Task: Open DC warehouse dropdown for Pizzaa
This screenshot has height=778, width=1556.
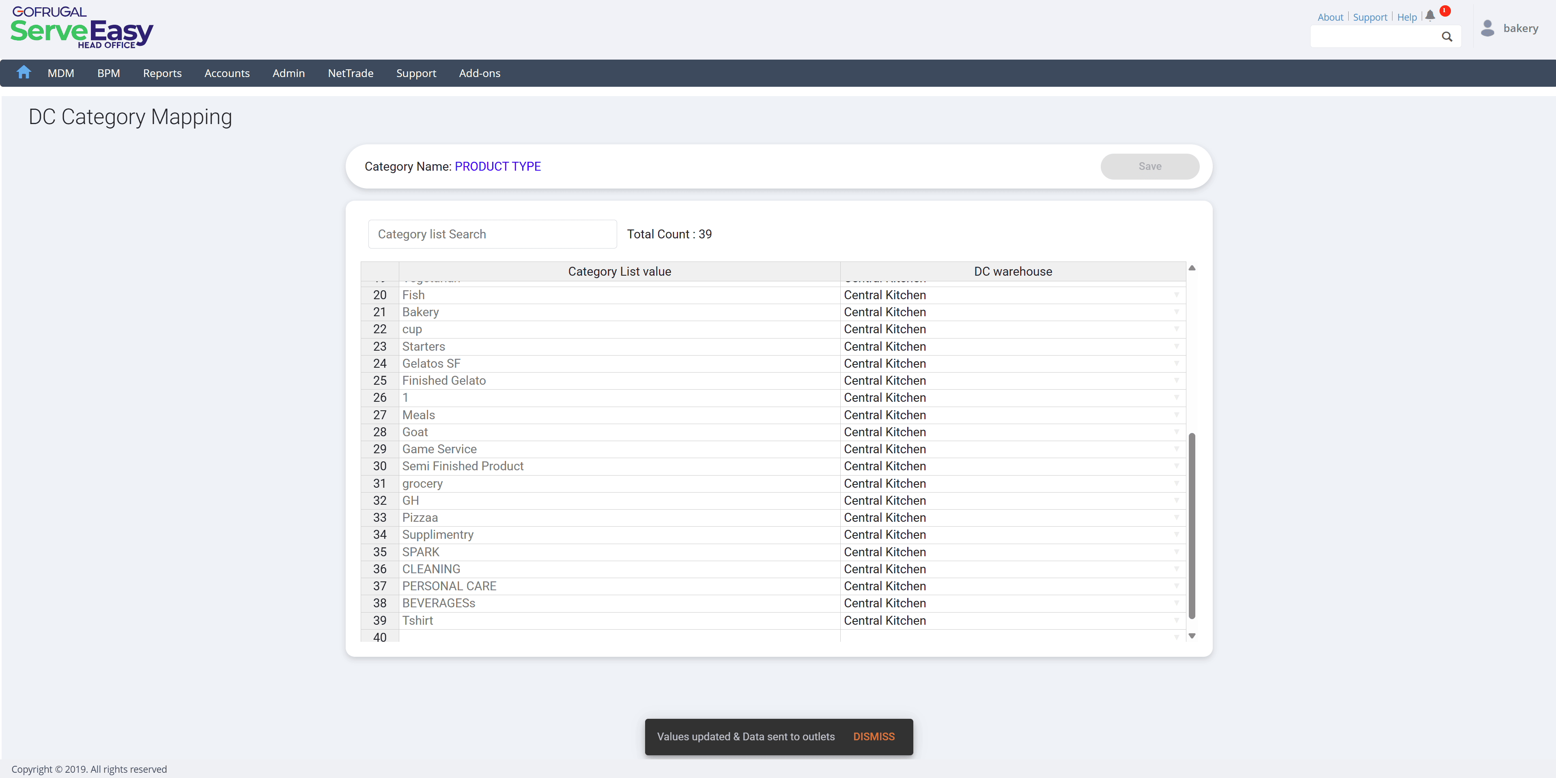Action: coord(1176,517)
